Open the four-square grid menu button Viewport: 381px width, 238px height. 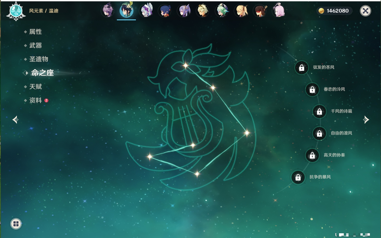(x=16, y=224)
